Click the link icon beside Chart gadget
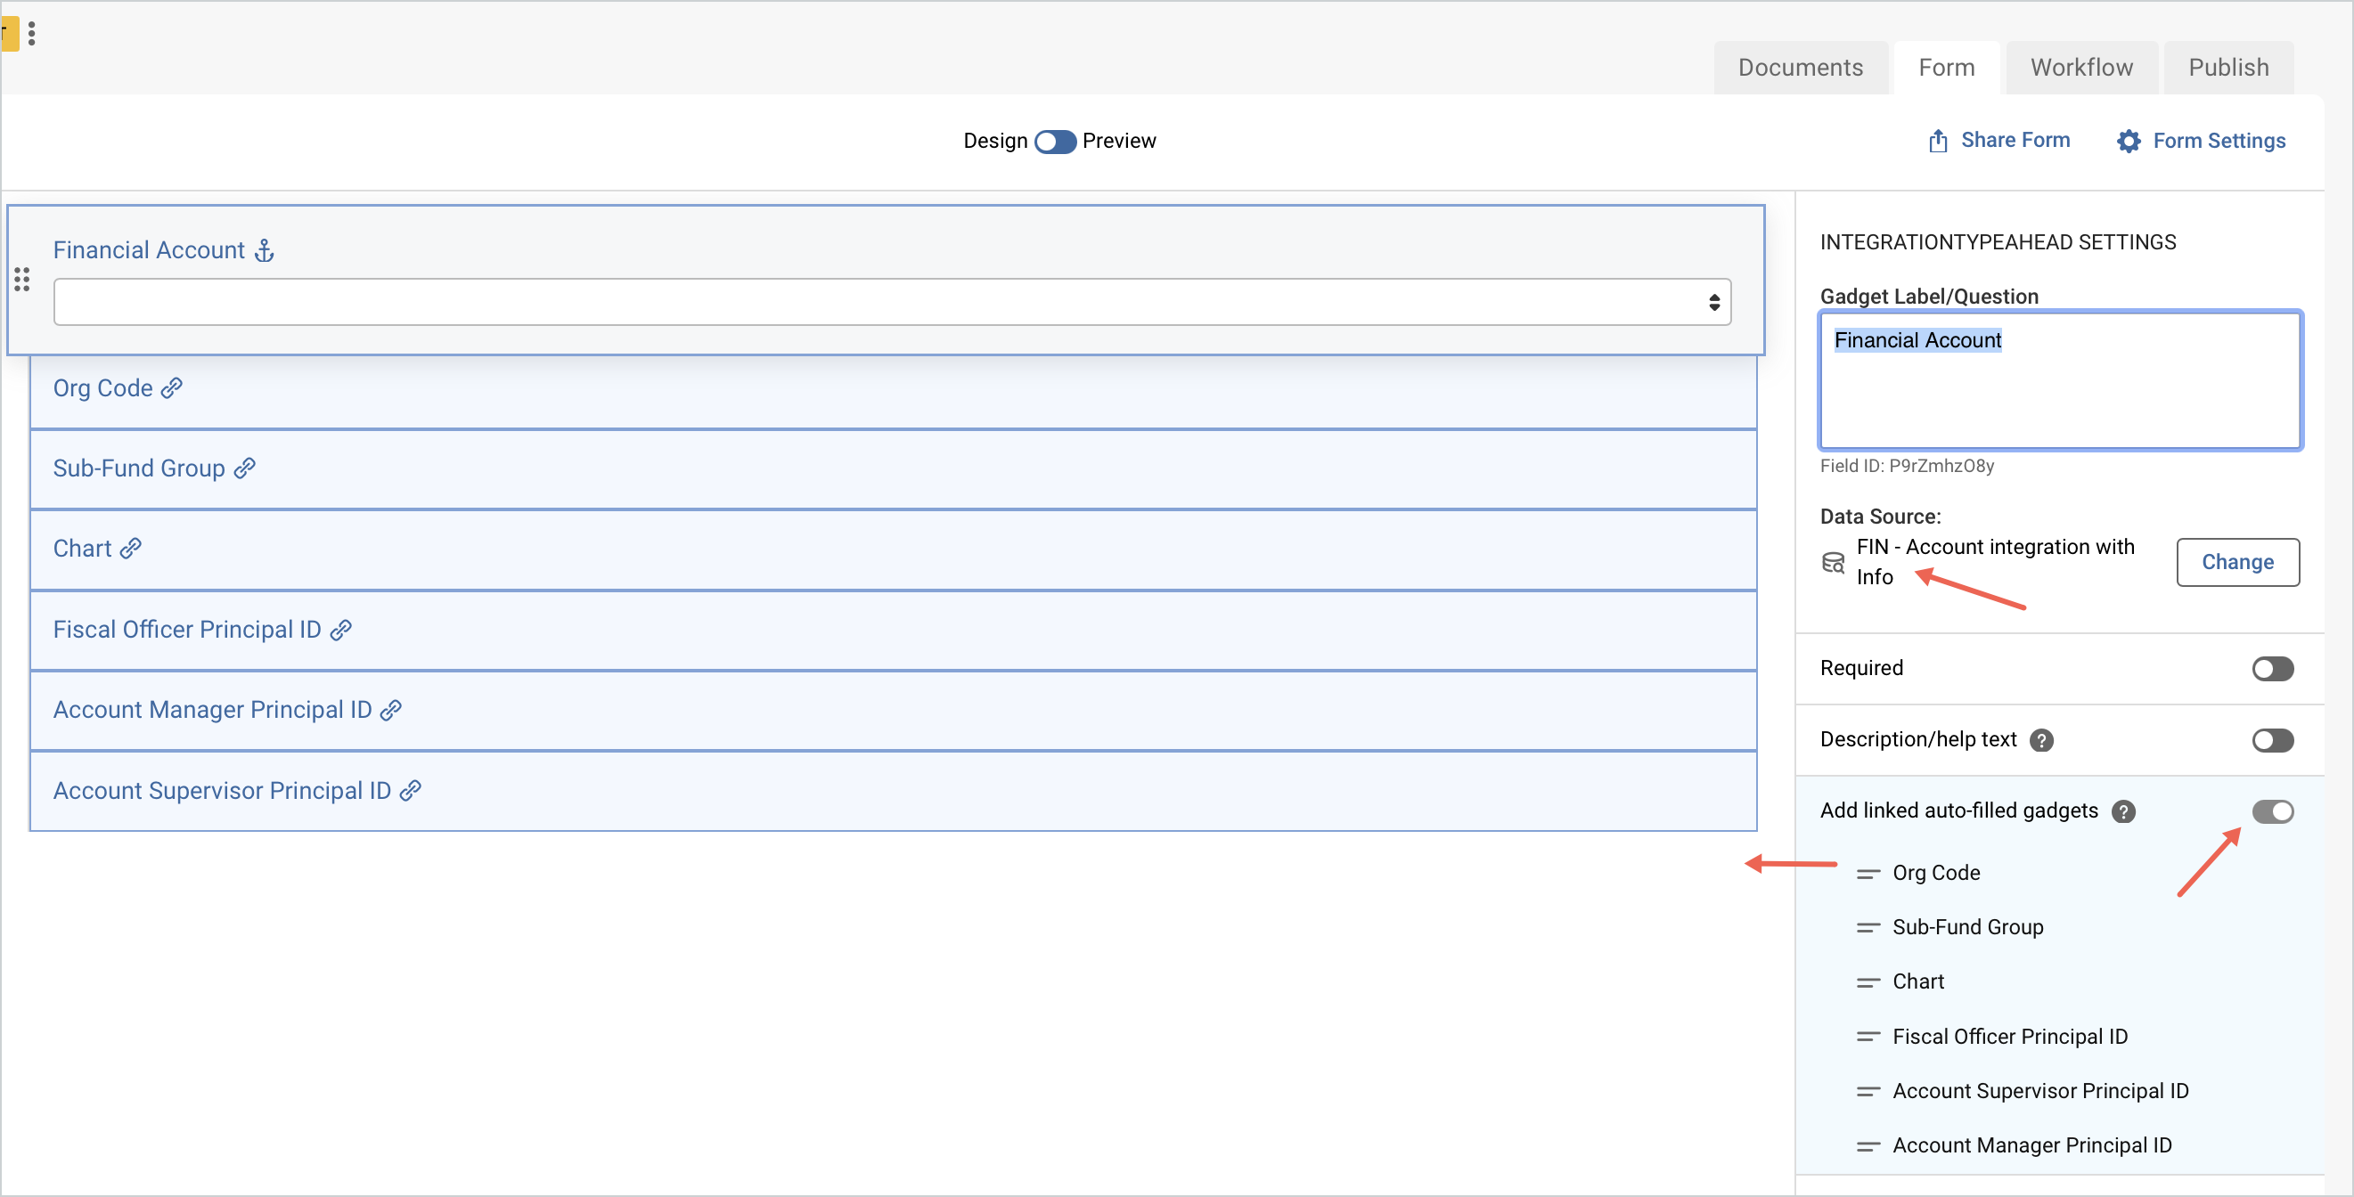 tap(130, 549)
